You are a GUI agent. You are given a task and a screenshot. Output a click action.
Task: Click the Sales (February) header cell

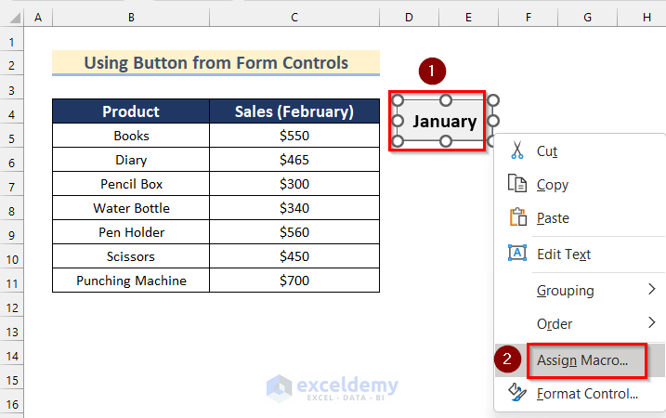[x=294, y=111]
